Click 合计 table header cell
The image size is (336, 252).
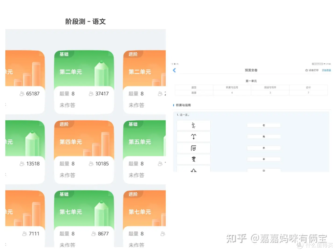click(308, 87)
